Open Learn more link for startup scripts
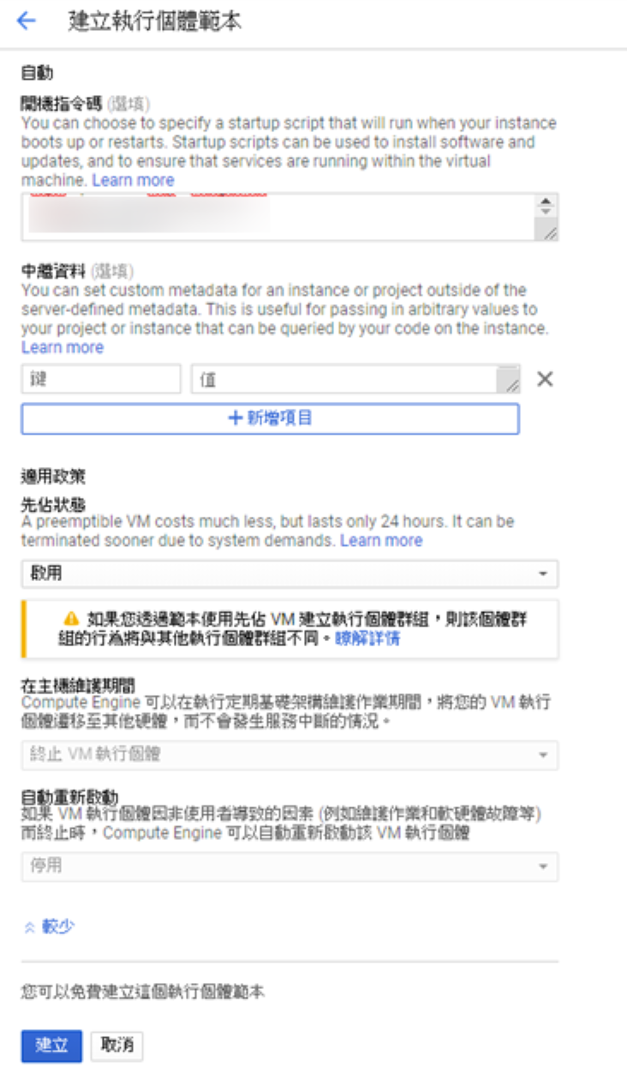The width and height of the screenshot is (627, 1085). pyautogui.click(x=133, y=180)
